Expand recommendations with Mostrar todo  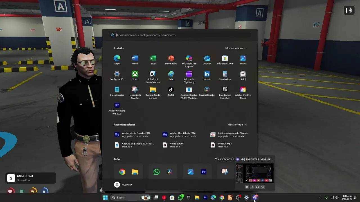pyautogui.click(x=237, y=125)
